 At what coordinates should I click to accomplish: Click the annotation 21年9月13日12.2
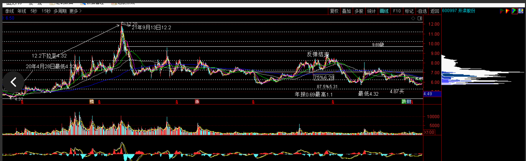click(151, 27)
